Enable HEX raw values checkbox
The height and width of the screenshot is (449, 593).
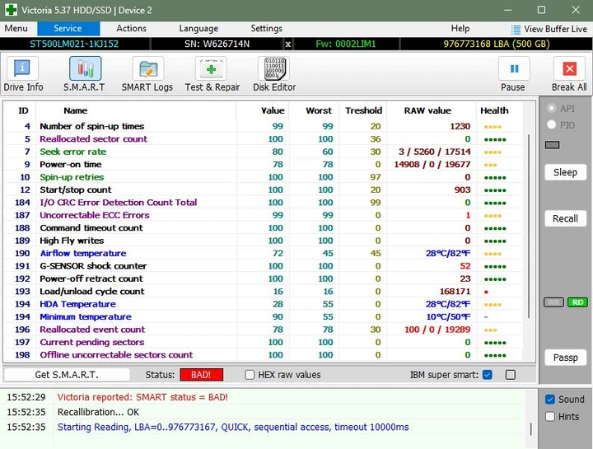pos(250,375)
